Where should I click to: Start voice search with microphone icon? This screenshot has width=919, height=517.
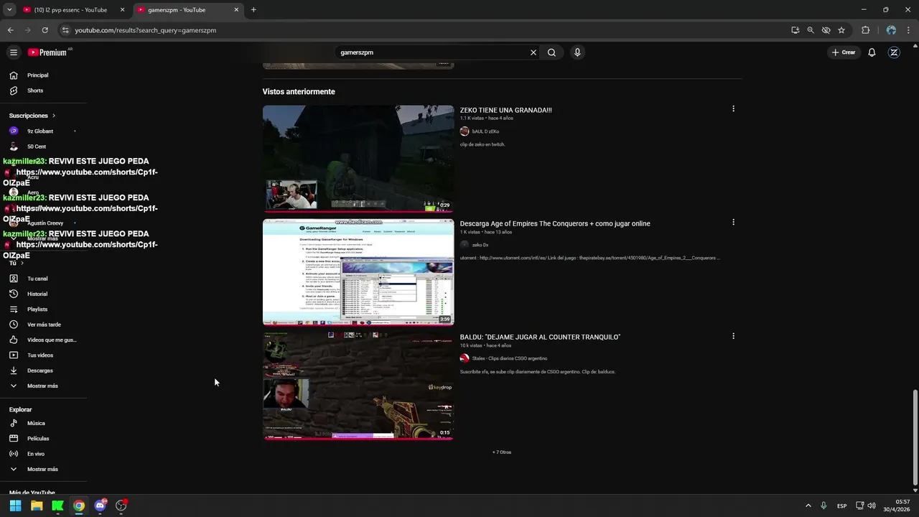point(577,52)
